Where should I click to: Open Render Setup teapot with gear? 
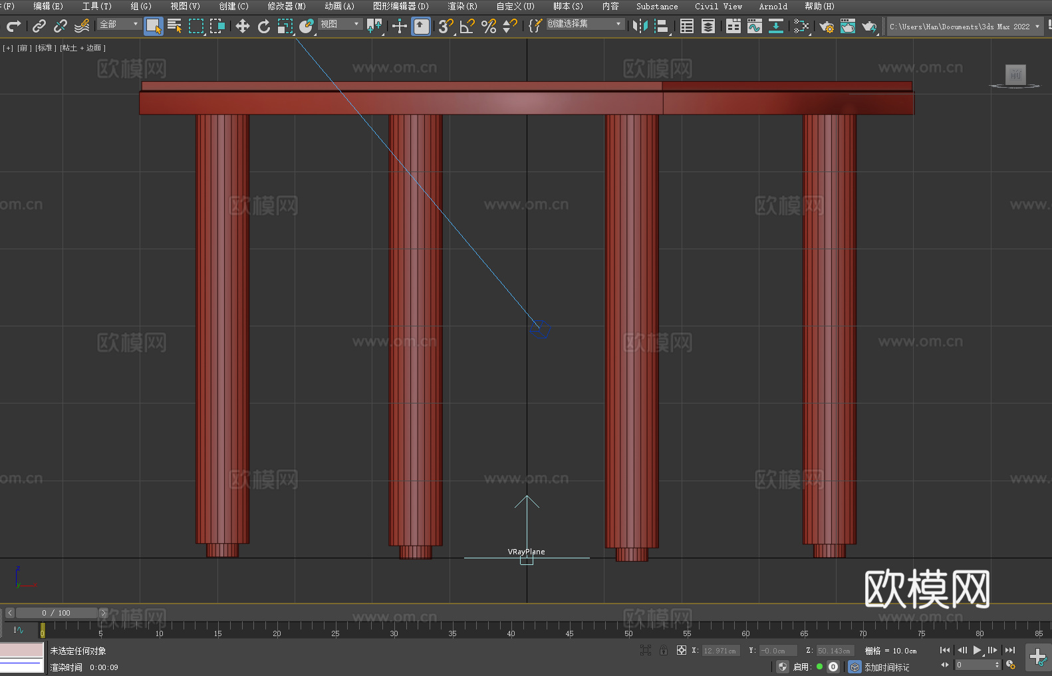point(827,26)
